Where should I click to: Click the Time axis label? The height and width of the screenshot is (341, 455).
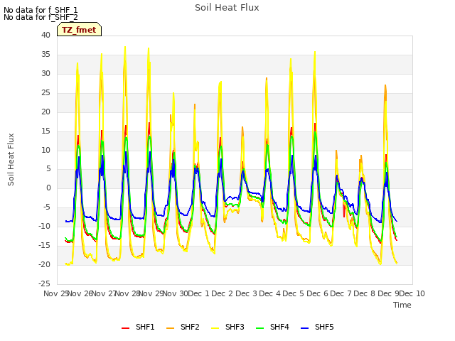(402, 305)
